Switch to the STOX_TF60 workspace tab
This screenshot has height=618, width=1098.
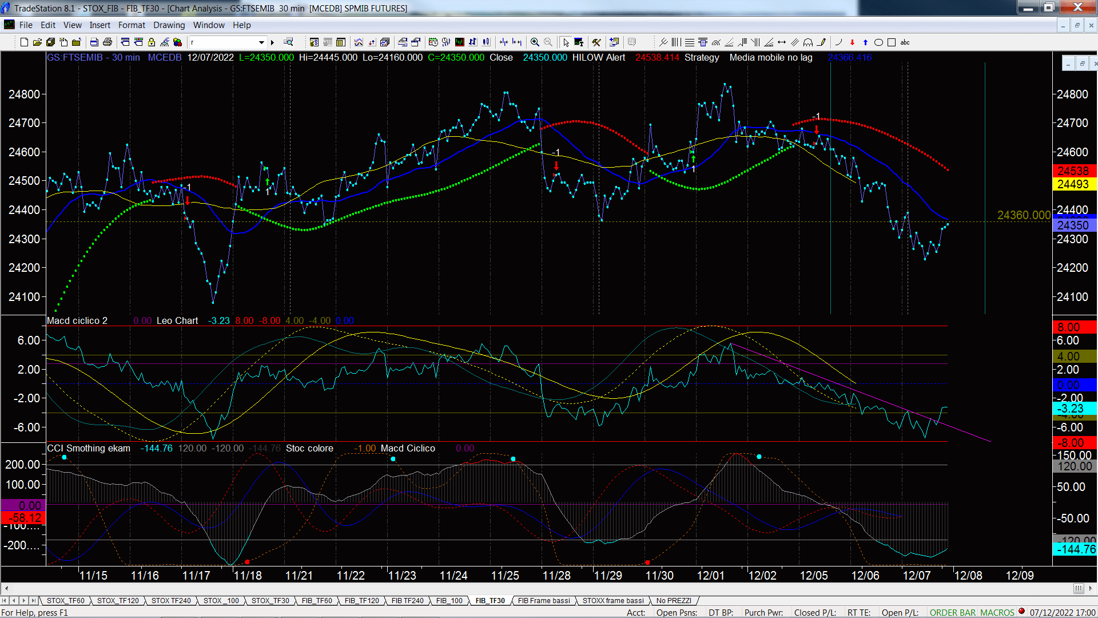65,601
